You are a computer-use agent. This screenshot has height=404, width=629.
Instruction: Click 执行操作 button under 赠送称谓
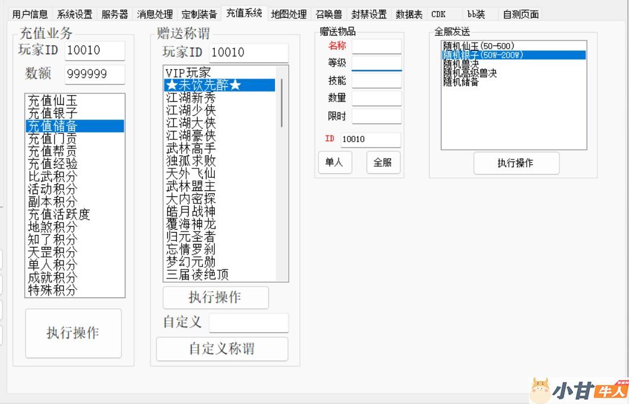coord(215,297)
